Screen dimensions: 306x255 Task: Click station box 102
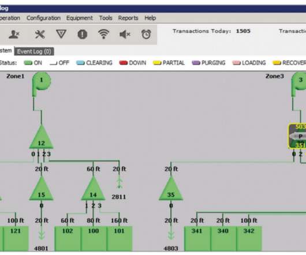coord(68,238)
